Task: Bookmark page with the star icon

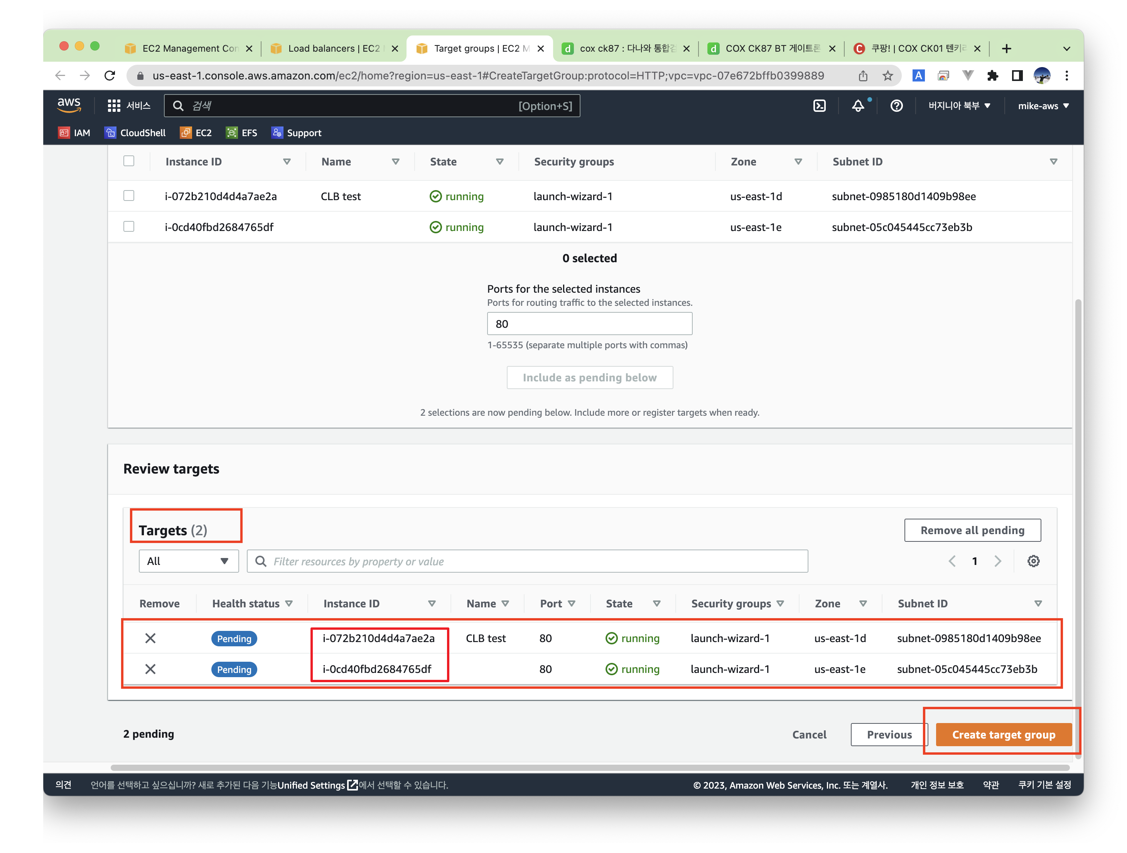Action: click(887, 76)
